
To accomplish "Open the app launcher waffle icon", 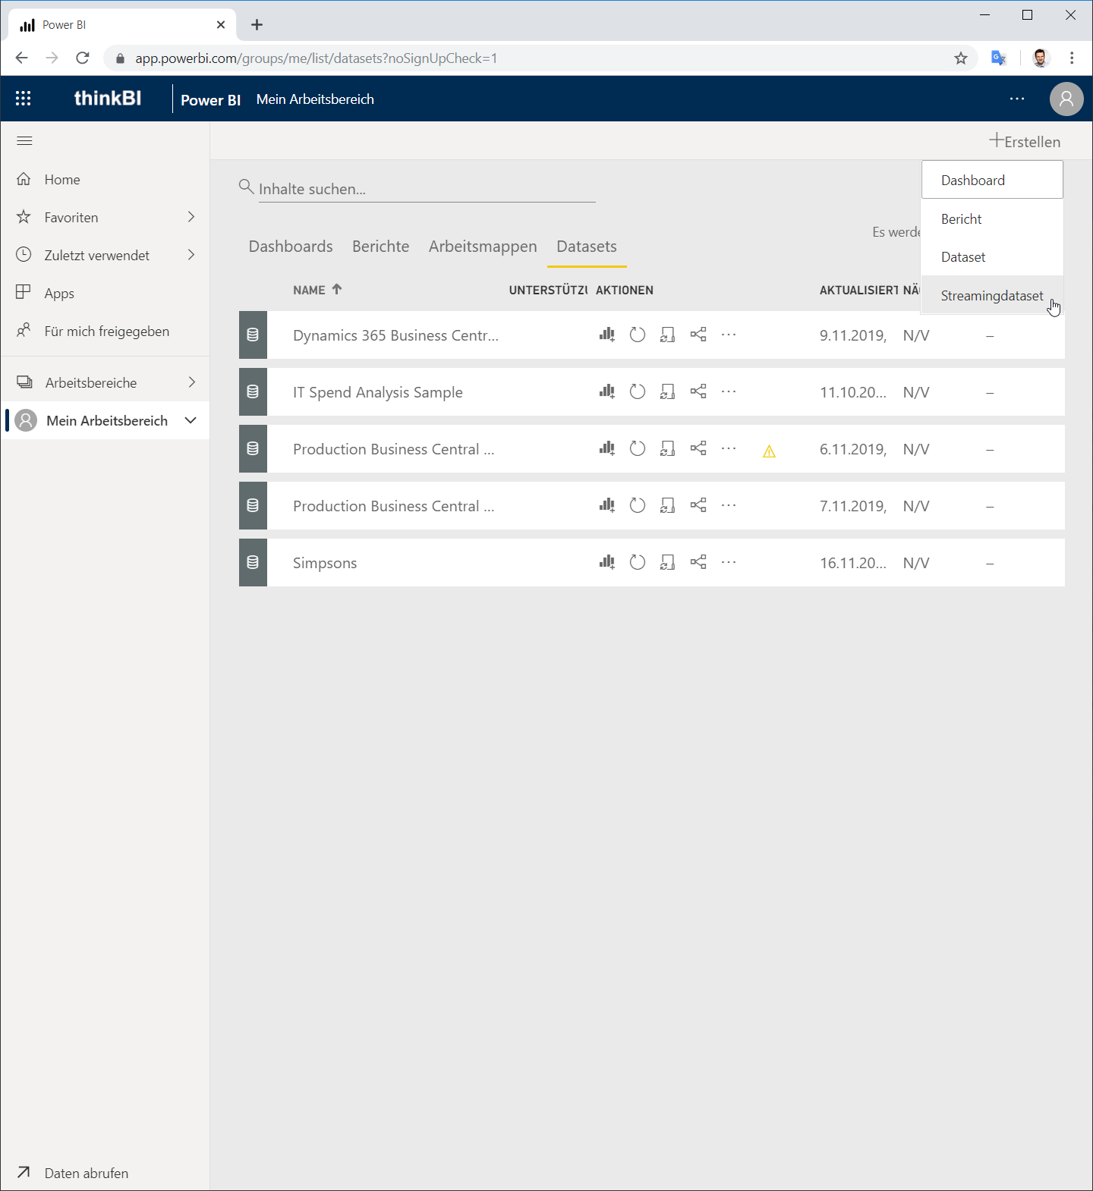I will pos(24,99).
